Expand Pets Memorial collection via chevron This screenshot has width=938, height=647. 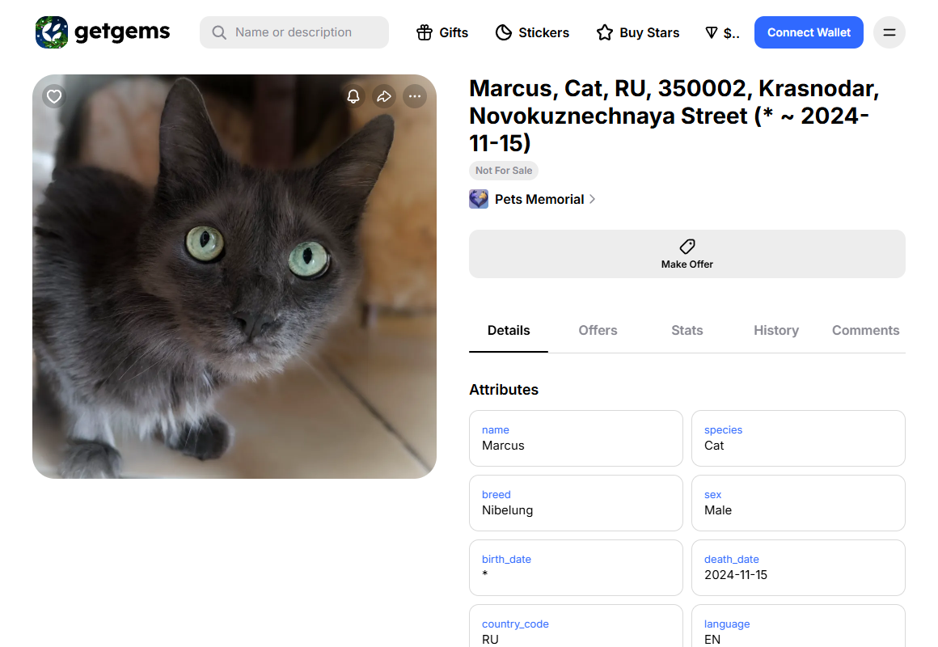coord(593,199)
